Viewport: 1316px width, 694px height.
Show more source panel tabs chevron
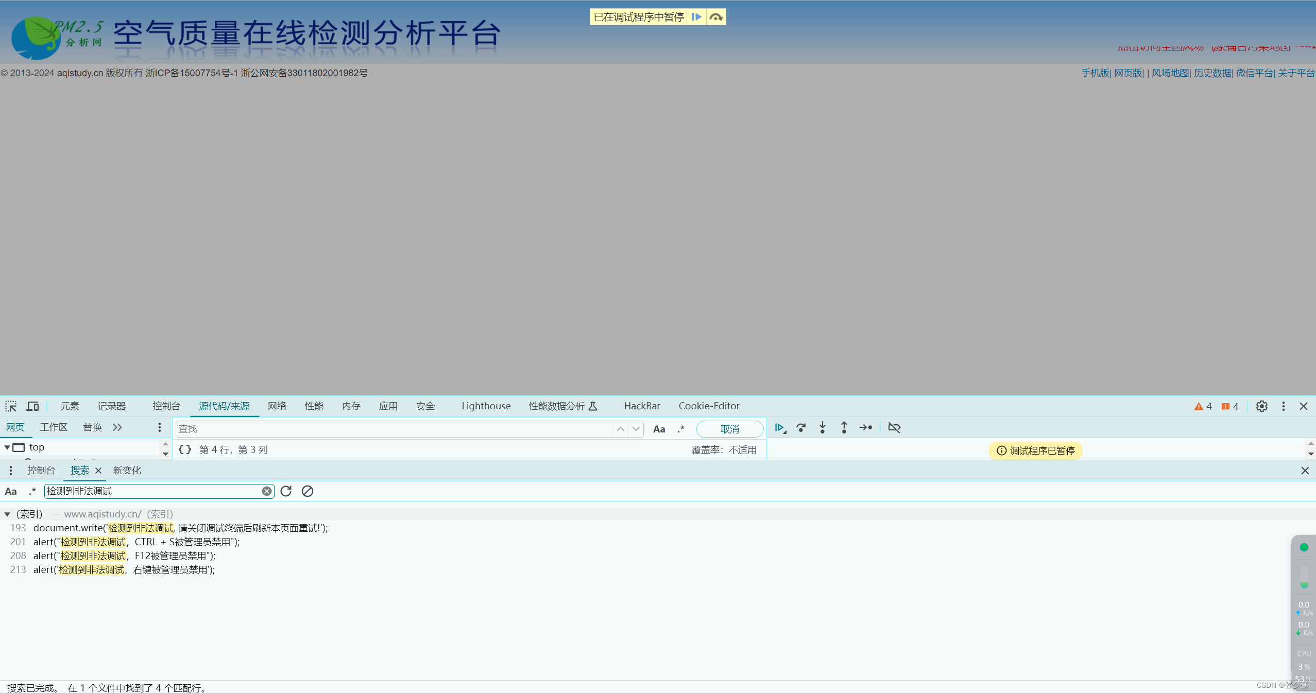coord(117,427)
